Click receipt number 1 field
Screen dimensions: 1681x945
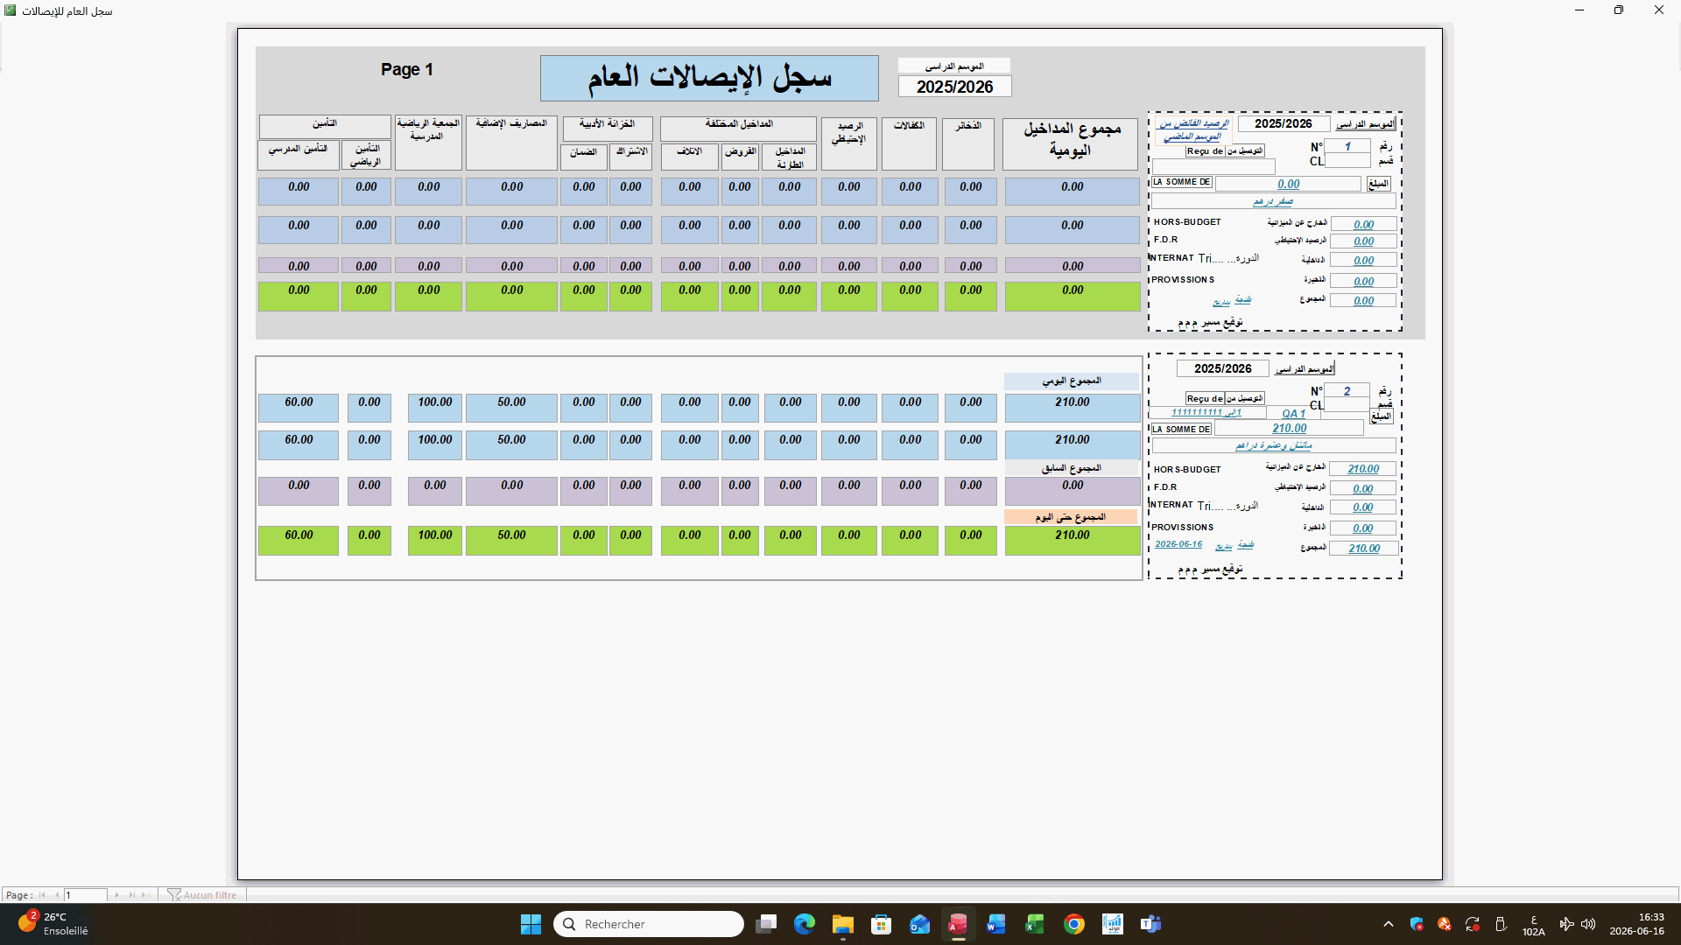coord(1347,146)
